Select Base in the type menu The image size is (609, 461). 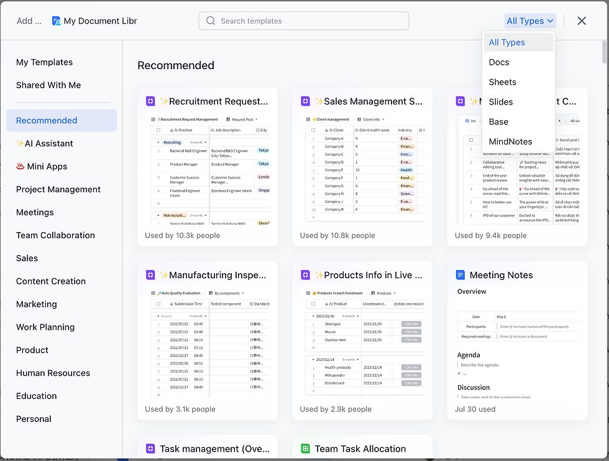pos(518,122)
